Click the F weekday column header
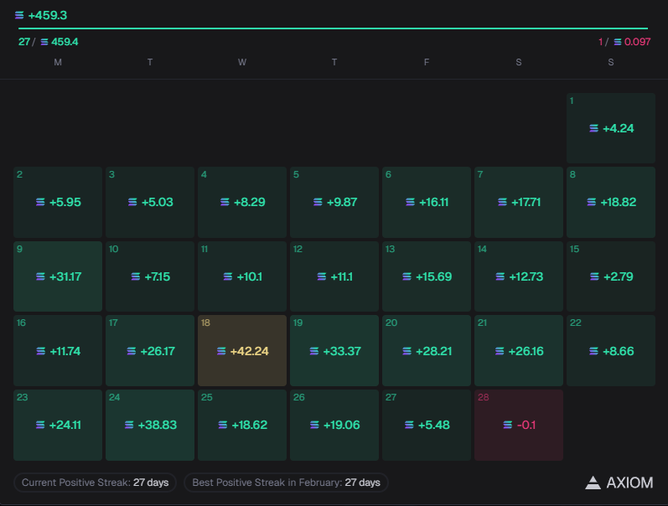Image resolution: width=668 pixels, height=506 pixels. (427, 62)
